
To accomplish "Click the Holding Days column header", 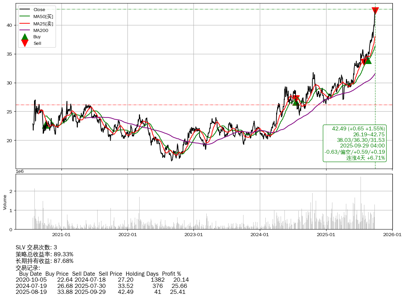I will (x=142, y=274).
